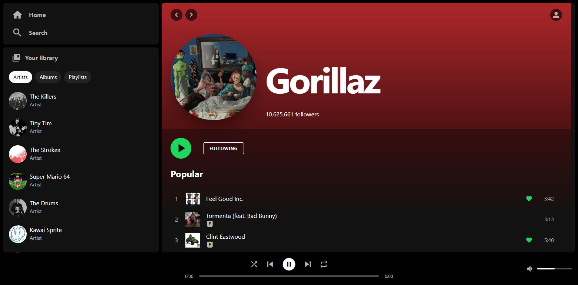Toggle the FOLLOWING button for Gorillaz
This screenshot has height=285, width=578.
[224, 148]
